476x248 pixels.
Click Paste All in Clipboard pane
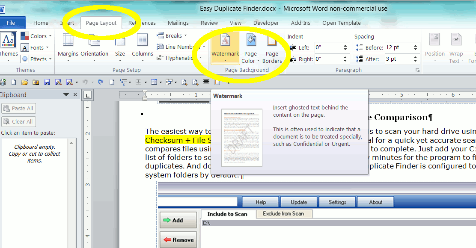tap(19, 108)
